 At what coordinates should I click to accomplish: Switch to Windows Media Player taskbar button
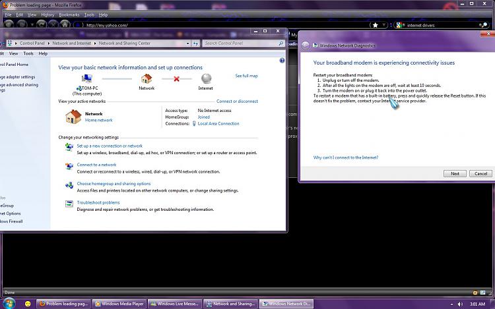click(x=119, y=304)
